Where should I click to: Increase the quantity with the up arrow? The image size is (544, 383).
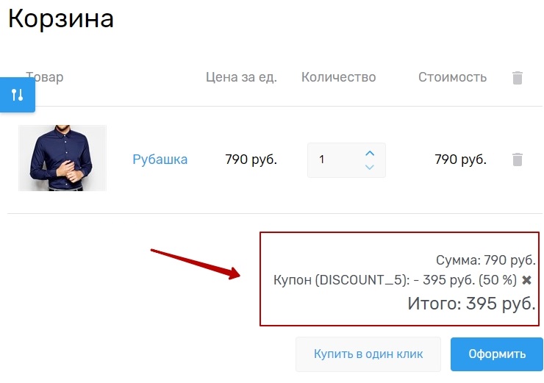click(370, 153)
